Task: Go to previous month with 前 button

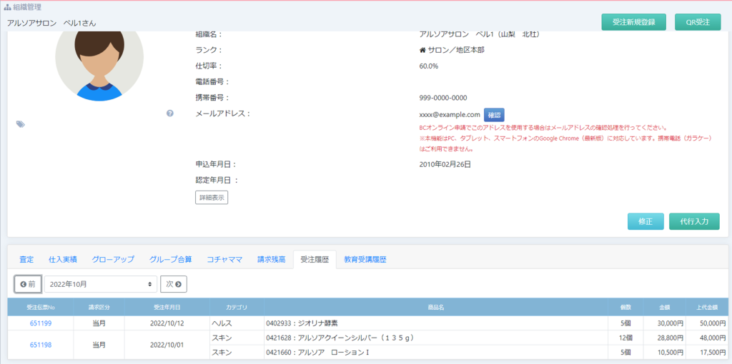Action: pyautogui.click(x=28, y=284)
